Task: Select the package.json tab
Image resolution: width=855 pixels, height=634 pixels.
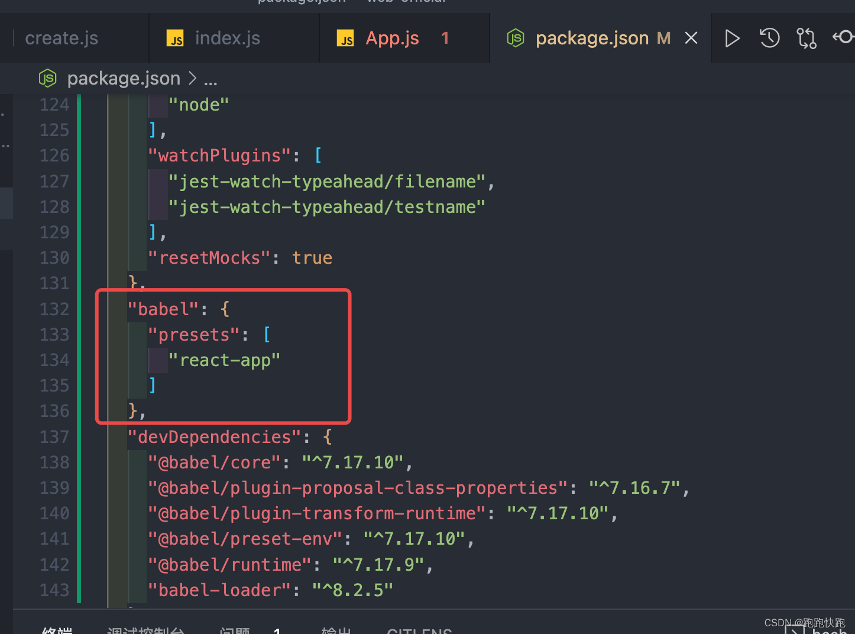Action: (592, 38)
